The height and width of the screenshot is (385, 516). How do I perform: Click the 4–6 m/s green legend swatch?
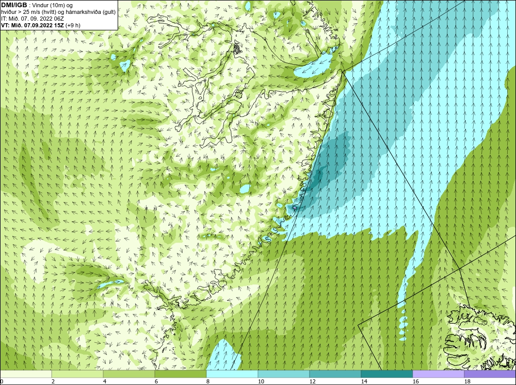[128, 374]
